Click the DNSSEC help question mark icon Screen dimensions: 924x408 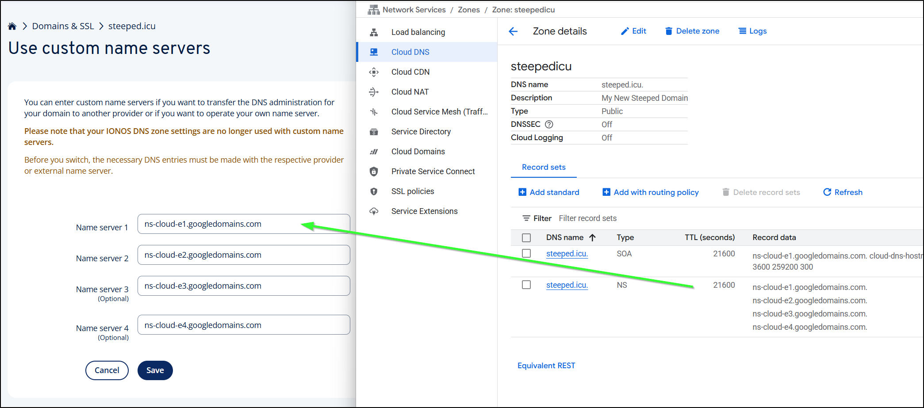[549, 125]
